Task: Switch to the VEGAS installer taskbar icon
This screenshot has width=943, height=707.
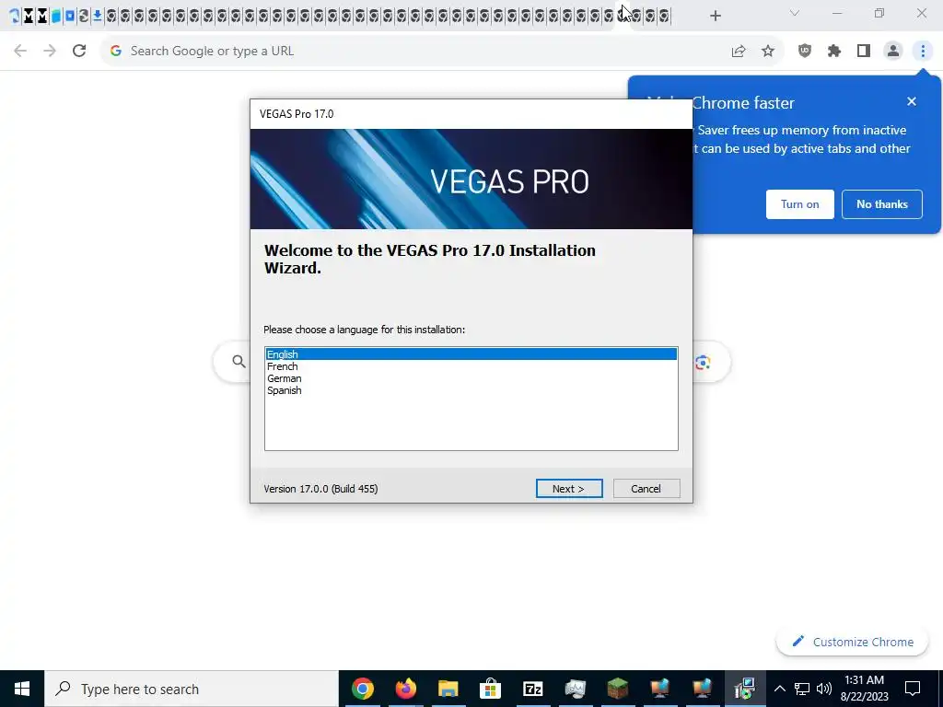Action: pyautogui.click(x=745, y=689)
